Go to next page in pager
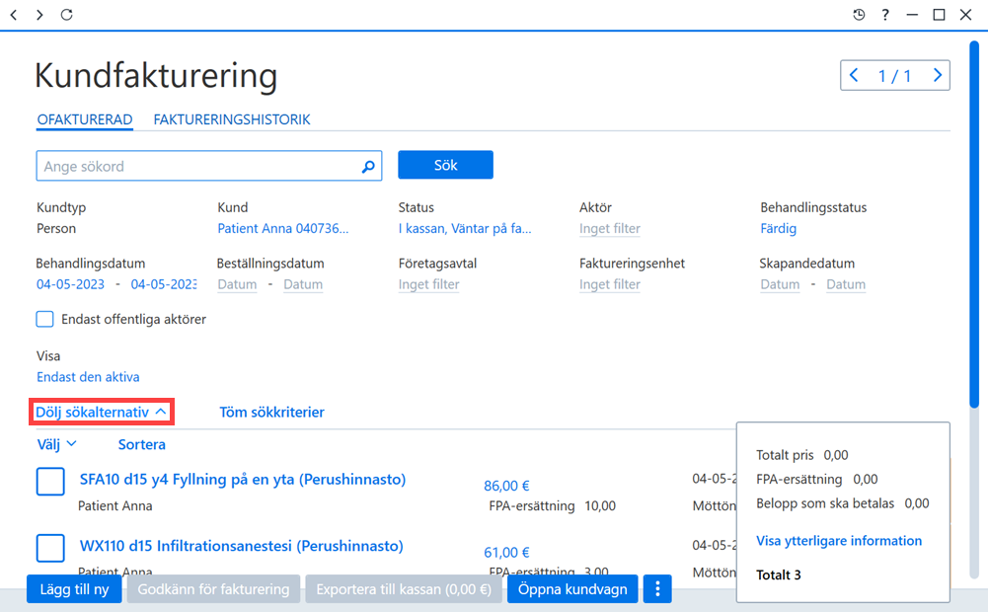The height and width of the screenshot is (612, 988). click(x=937, y=76)
